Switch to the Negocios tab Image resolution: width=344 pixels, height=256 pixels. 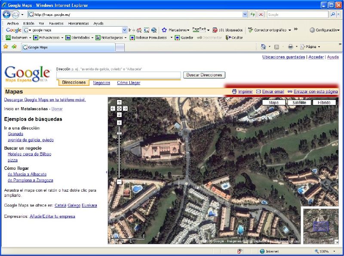point(101,83)
